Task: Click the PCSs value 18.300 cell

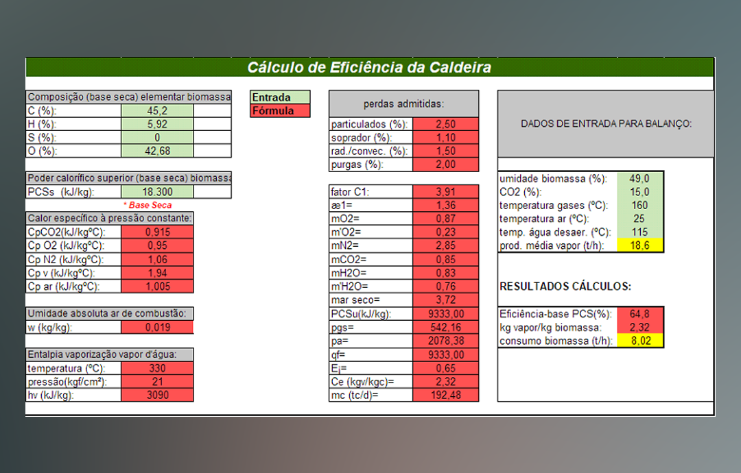Action: pyautogui.click(x=157, y=192)
